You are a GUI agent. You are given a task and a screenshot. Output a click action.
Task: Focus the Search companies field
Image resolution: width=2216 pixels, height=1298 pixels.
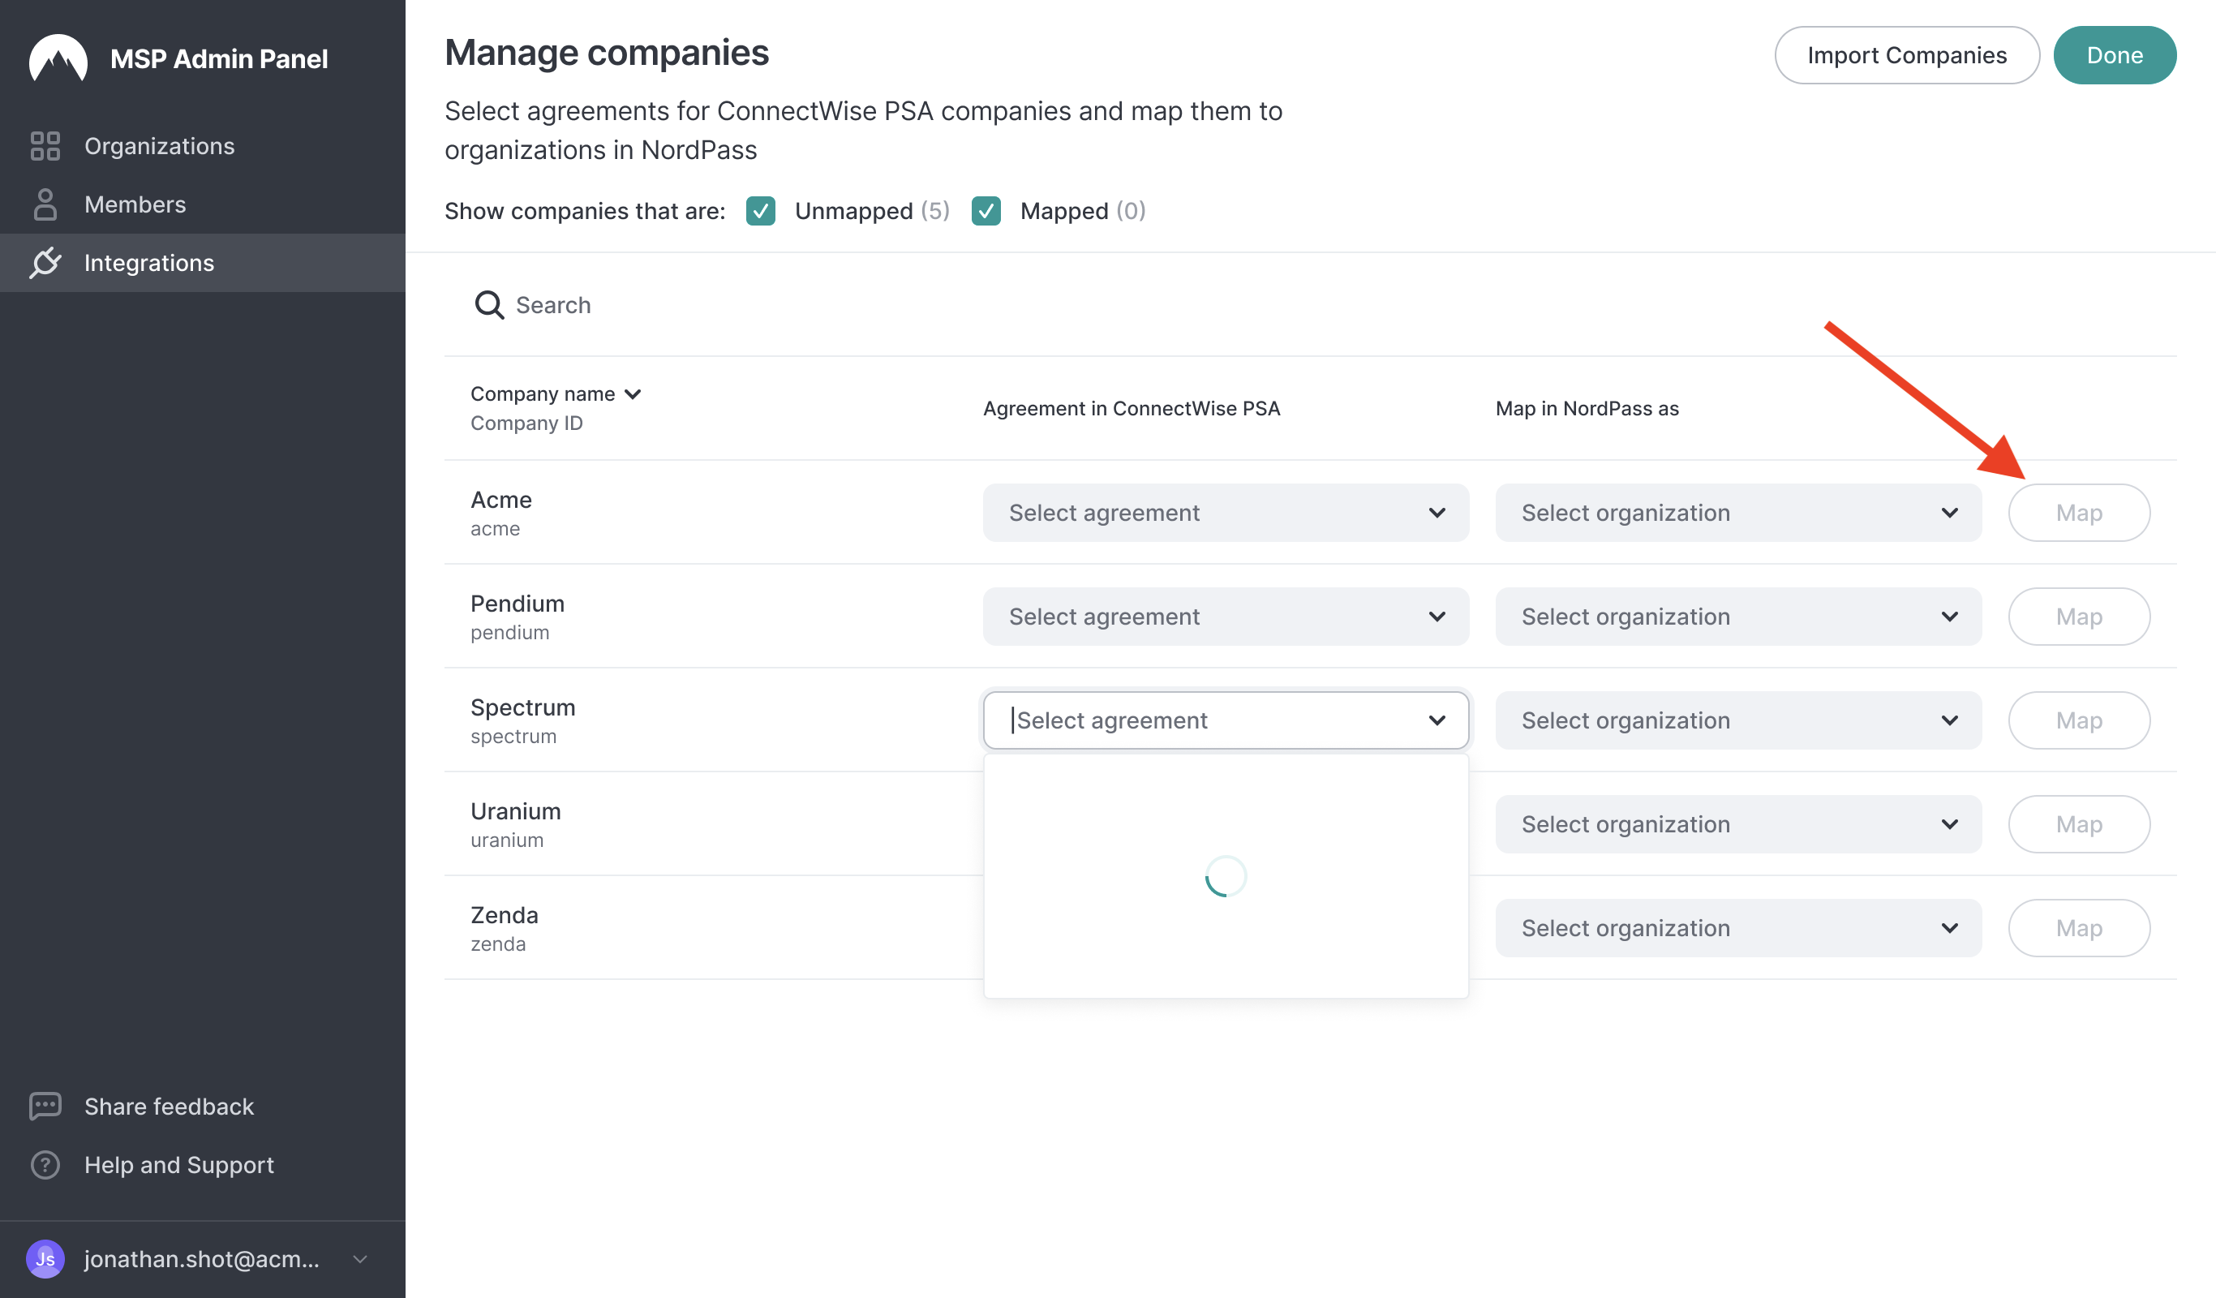coord(1310,305)
